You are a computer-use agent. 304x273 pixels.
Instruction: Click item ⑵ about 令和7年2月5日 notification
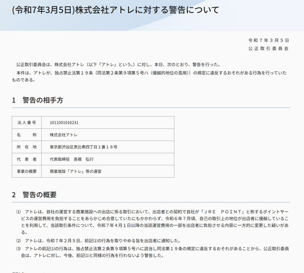click(x=98, y=241)
